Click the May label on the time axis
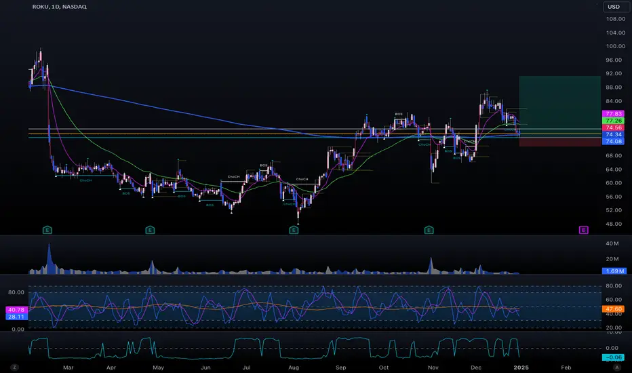The image size is (632, 373). tap(159, 368)
